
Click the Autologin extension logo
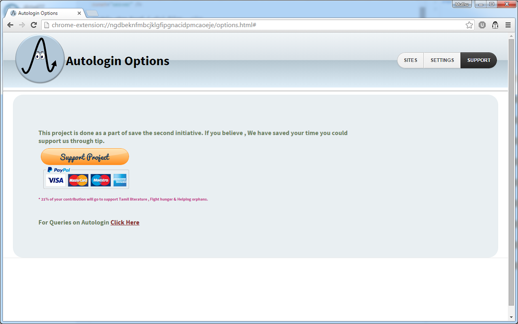click(40, 59)
